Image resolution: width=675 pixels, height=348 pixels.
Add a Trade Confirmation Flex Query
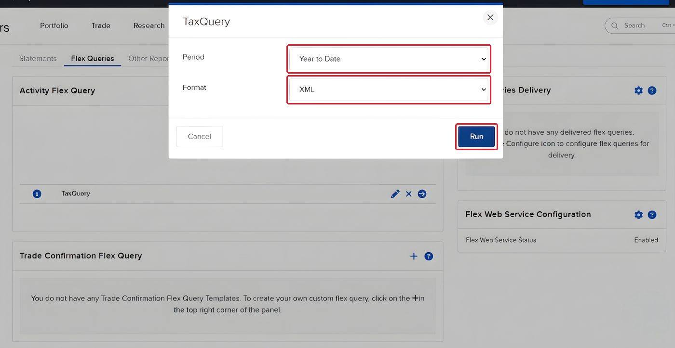pos(414,256)
